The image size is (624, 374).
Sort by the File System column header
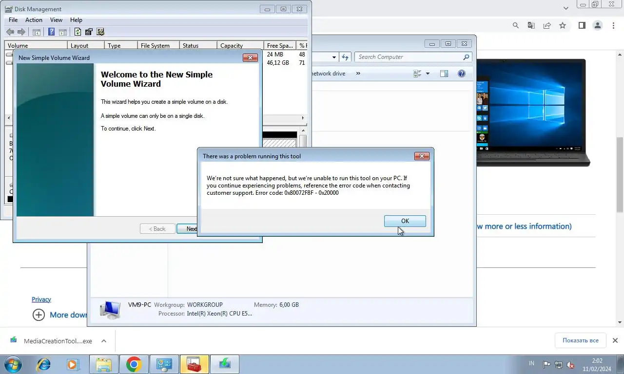[158, 46]
